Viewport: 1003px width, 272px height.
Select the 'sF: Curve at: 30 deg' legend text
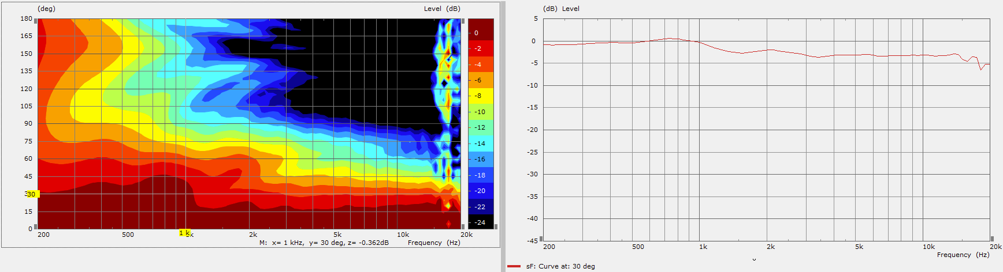point(560,266)
